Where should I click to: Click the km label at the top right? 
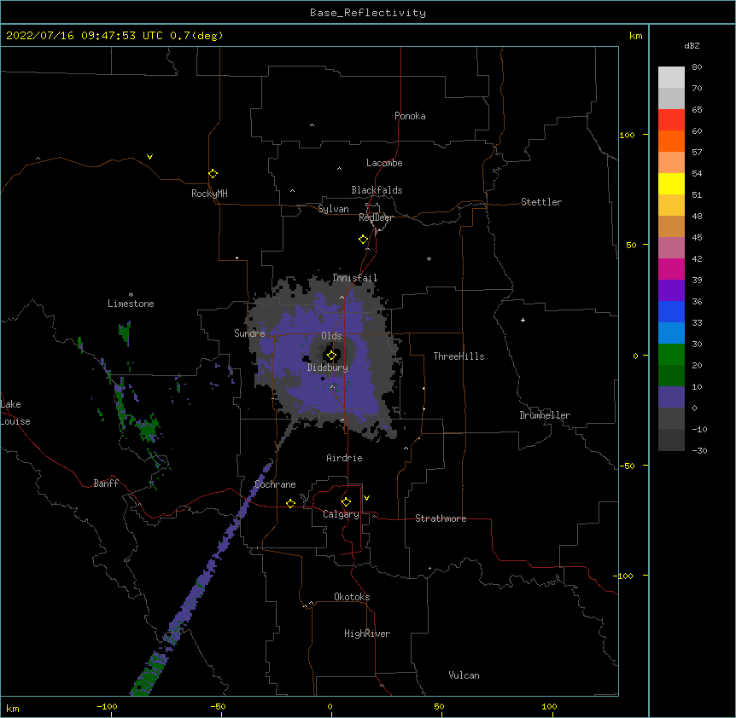point(636,36)
